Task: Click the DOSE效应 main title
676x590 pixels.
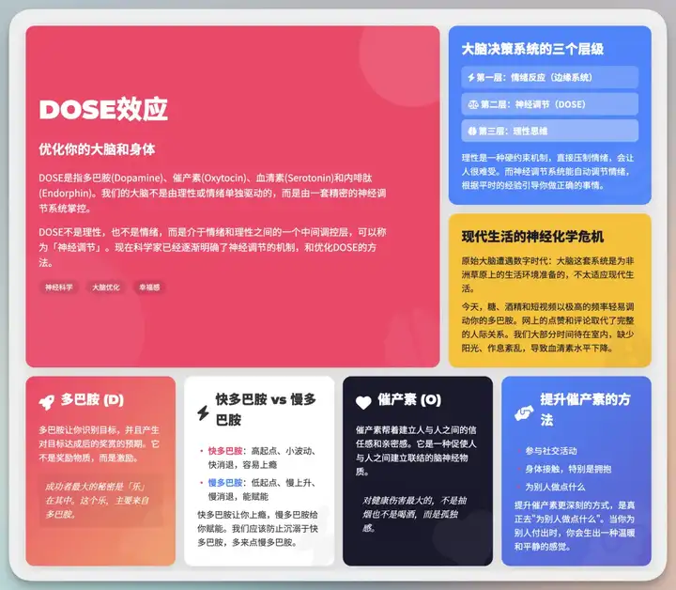Action: coord(103,109)
